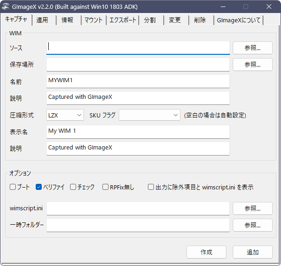The width and height of the screenshot is (281, 266).
Task: Show the GImageXについて tab
Action: (x=238, y=20)
